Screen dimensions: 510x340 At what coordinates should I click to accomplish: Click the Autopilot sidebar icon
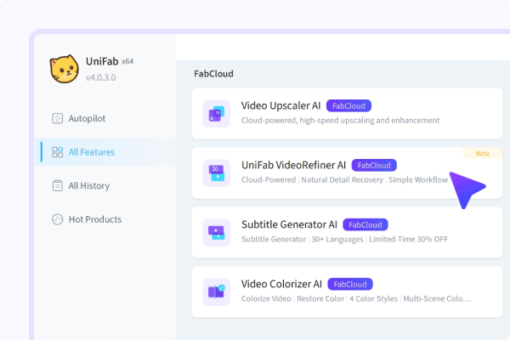[x=58, y=119]
